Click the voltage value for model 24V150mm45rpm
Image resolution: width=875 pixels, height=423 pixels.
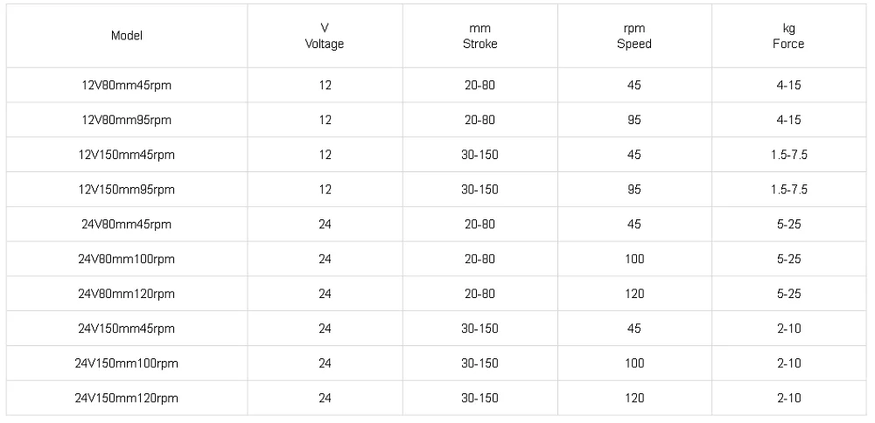coord(325,329)
